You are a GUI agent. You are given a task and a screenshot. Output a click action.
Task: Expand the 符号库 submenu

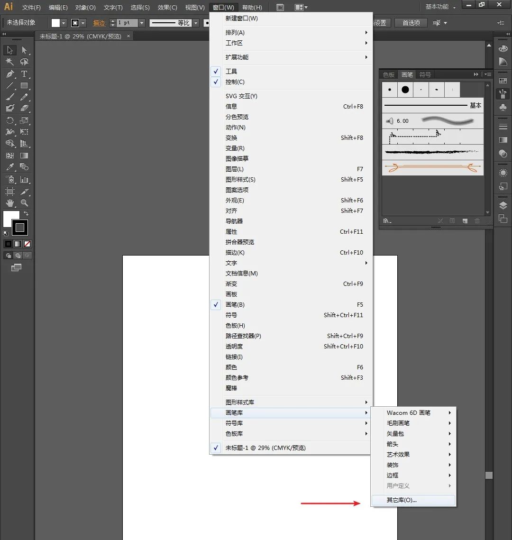291,423
